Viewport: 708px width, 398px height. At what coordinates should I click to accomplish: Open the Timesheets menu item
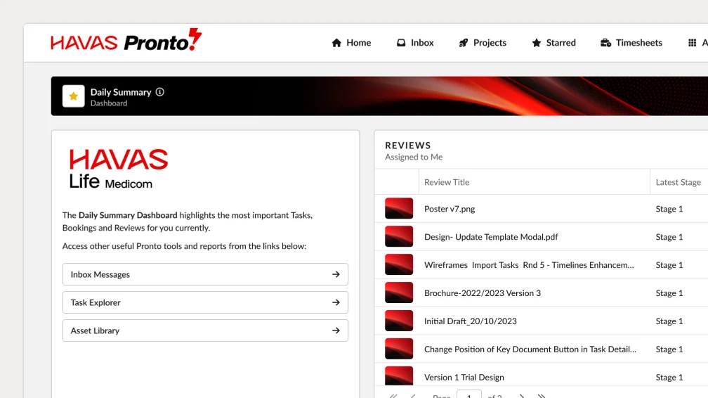tap(631, 43)
